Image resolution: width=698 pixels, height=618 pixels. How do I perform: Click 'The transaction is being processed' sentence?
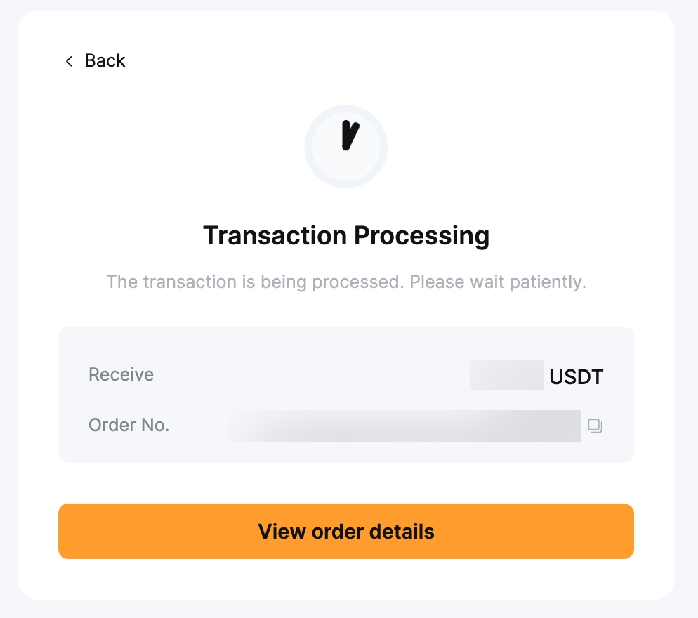click(x=255, y=282)
